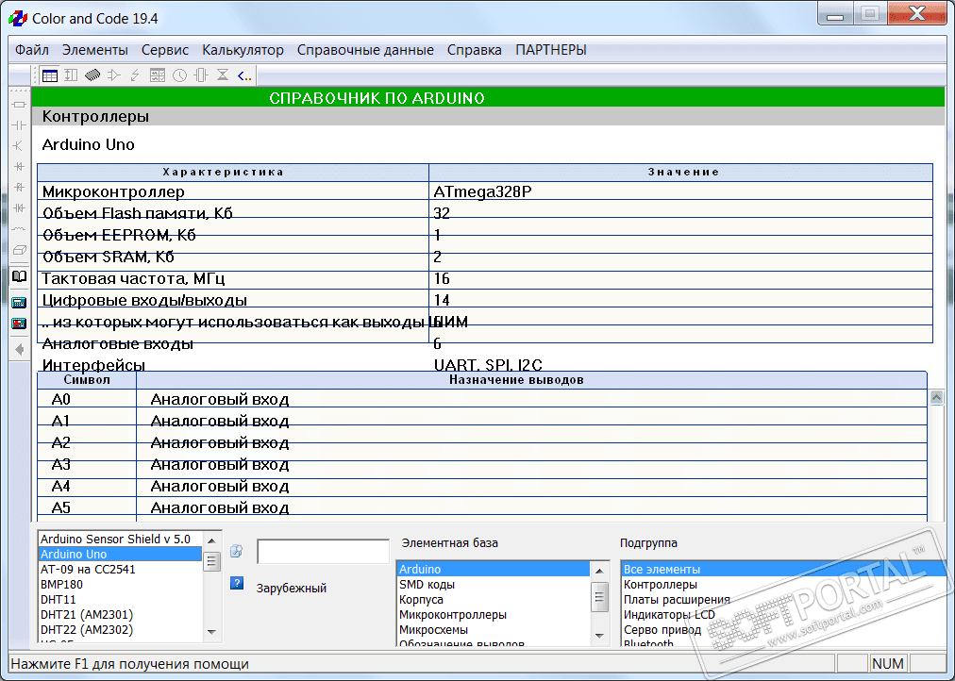Viewport: 955px width, 681px height.
Task: Open the Справочные данные menu
Action: point(365,50)
